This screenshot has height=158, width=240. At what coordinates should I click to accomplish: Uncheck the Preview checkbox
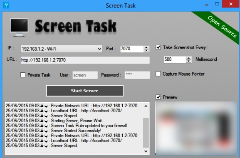point(158,97)
